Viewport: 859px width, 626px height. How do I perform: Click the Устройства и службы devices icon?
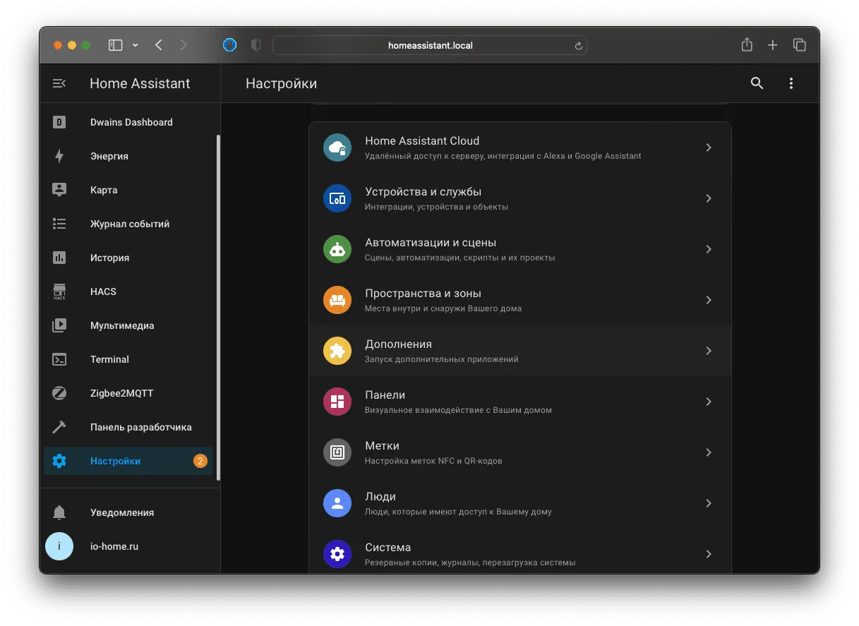pos(337,198)
